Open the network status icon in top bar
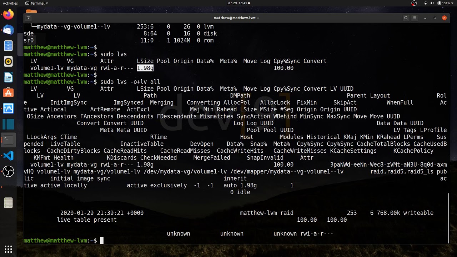Image resolution: width=457 pixels, height=257 pixels. [x=426, y=3]
